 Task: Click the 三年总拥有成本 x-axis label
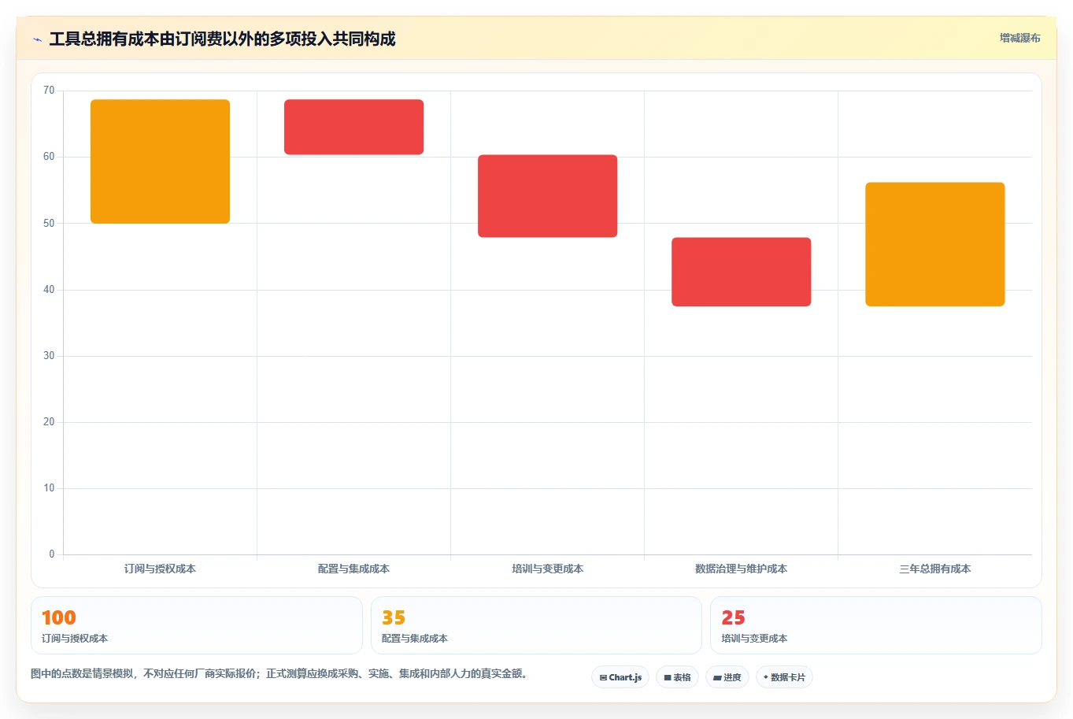pos(935,569)
